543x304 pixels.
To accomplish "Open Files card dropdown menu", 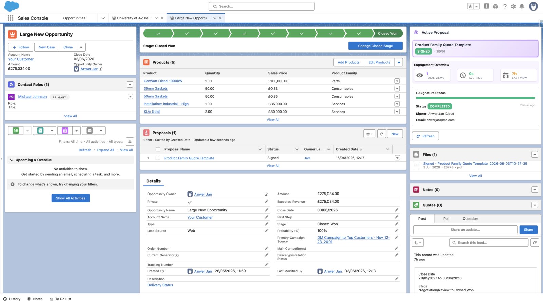I will (x=535, y=155).
